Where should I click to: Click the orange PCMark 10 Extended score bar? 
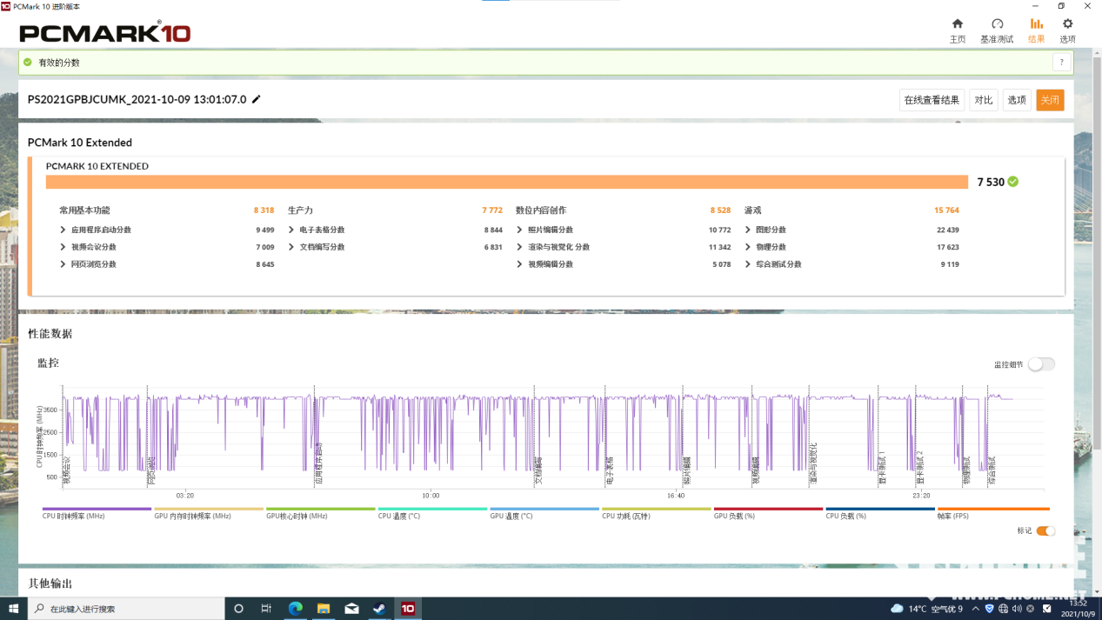(506, 182)
